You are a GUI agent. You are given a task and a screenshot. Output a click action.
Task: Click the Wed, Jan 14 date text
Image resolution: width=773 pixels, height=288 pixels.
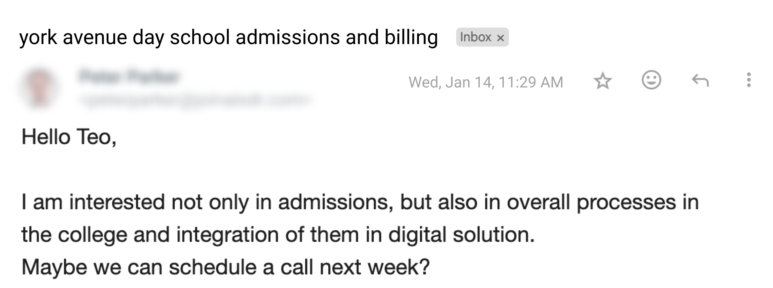(450, 82)
